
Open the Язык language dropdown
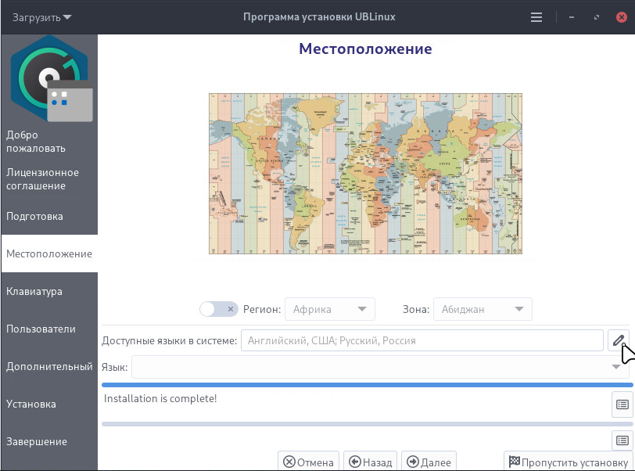coord(380,367)
